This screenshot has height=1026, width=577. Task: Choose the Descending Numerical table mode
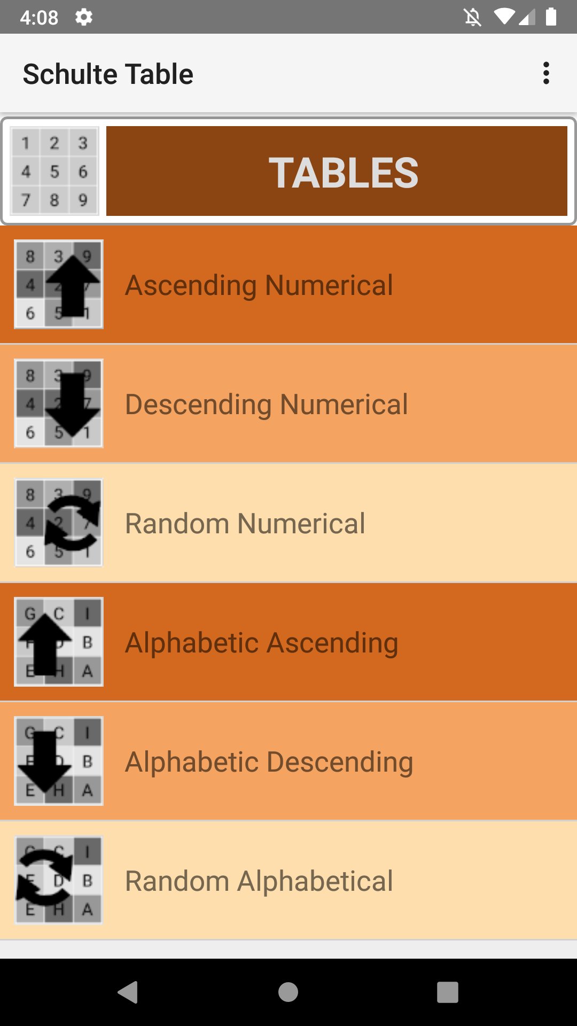(x=288, y=405)
